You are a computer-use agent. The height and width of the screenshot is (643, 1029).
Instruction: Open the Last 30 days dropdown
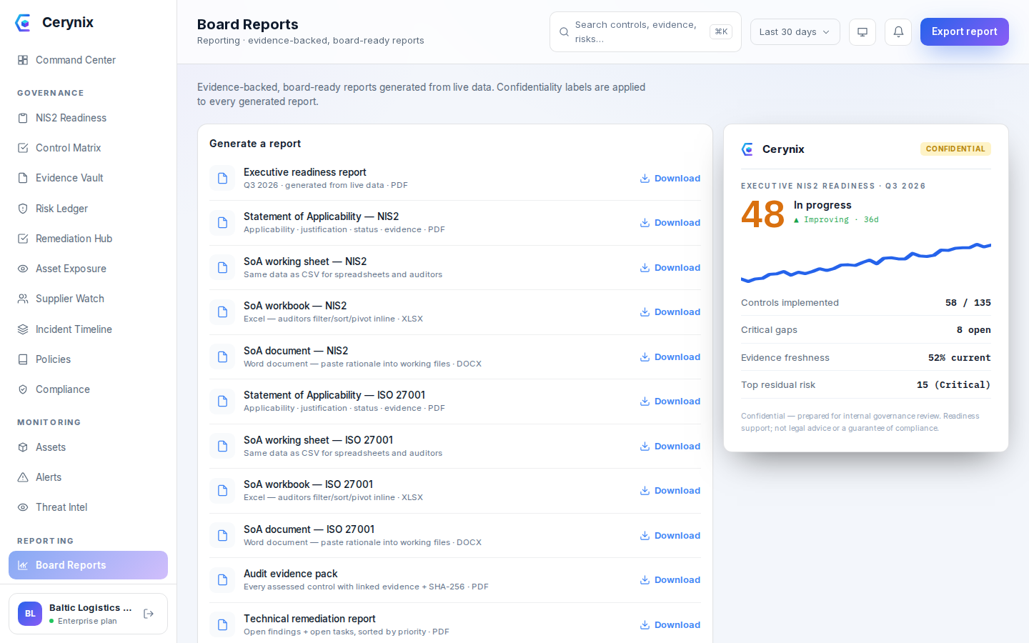[795, 32]
